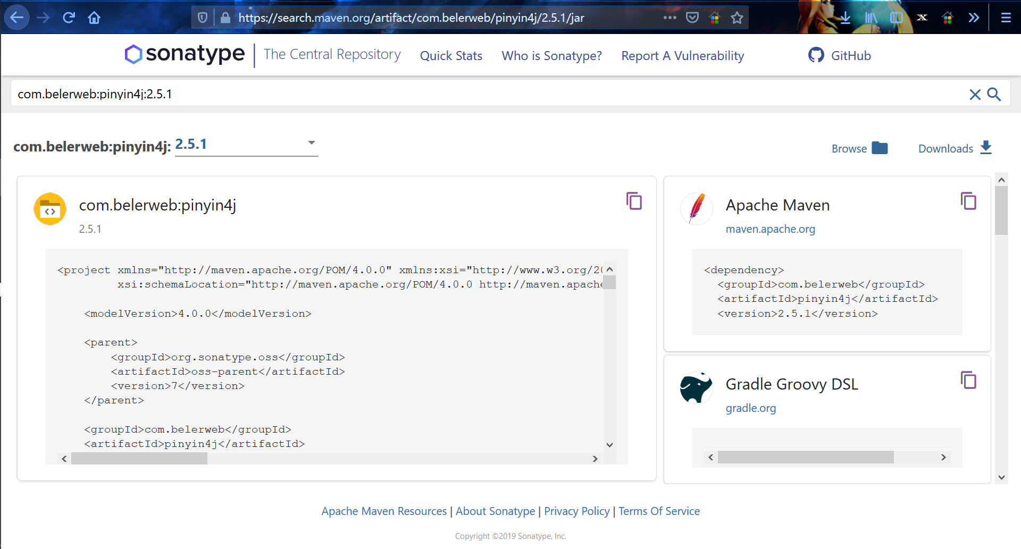Open About Sonatype footer link
The width and height of the screenshot is (1021, 549).
[495, 511]
